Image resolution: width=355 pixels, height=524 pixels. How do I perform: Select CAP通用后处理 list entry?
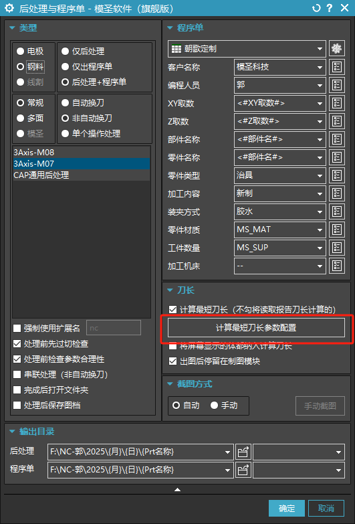click(x=81, y=175)
